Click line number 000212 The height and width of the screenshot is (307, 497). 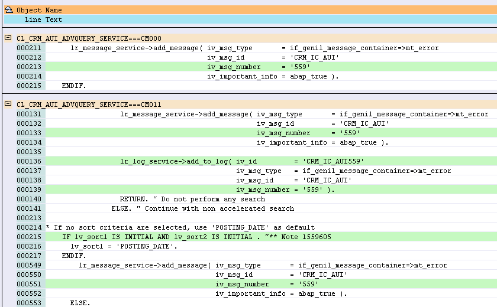[29, 57]
